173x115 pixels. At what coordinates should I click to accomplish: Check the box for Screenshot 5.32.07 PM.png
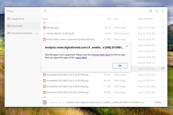click(x=162, y=74)
